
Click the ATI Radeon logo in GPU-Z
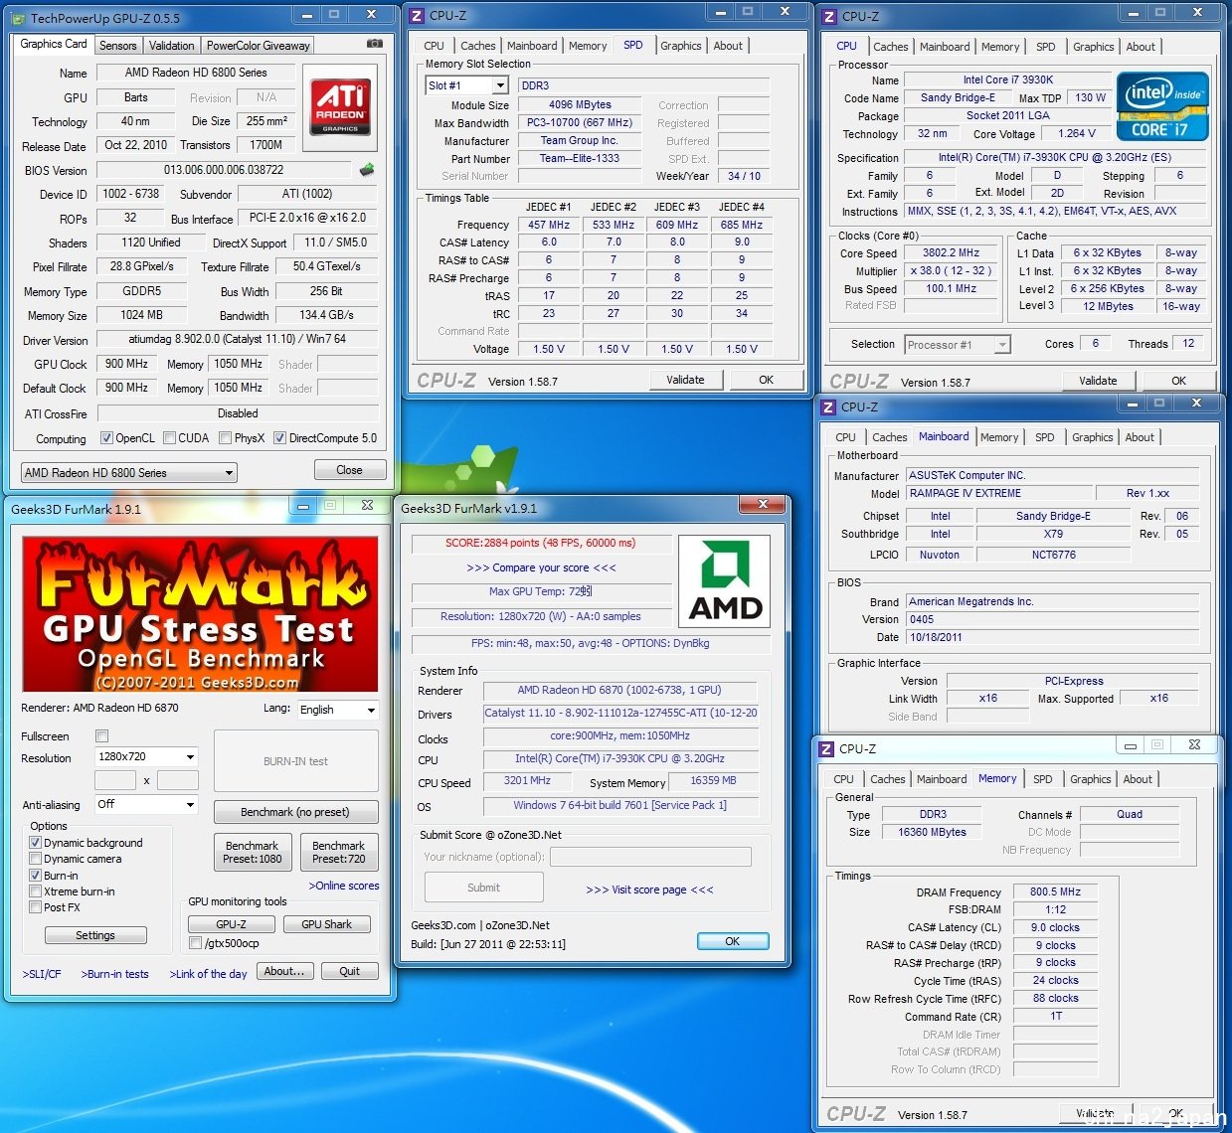(x=339, y=107)
